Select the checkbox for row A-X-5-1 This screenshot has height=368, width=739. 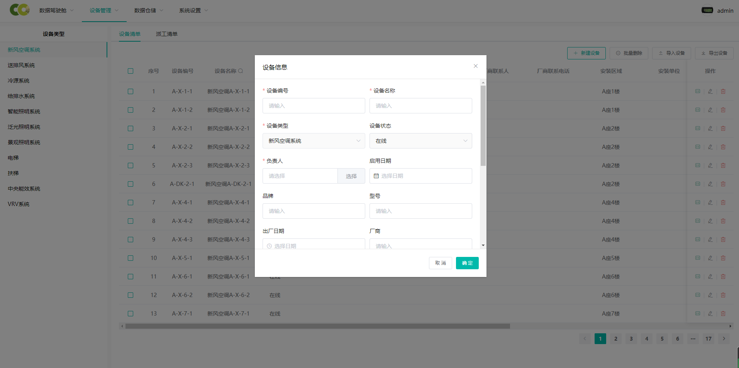(131, 258)
